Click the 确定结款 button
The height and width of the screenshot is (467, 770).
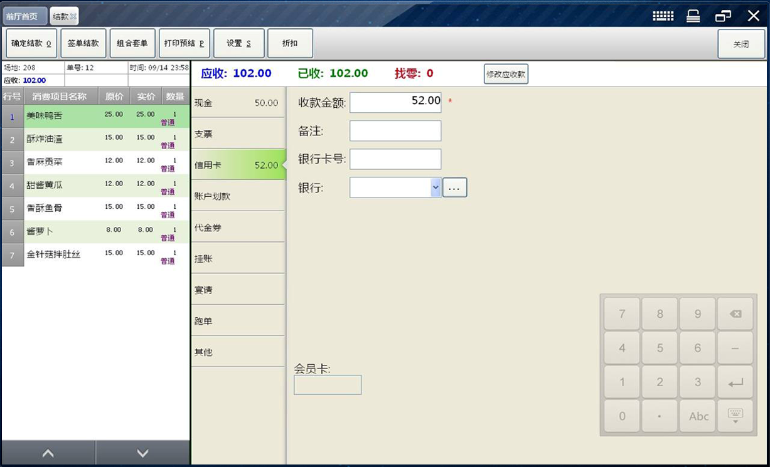click(31, 44)
